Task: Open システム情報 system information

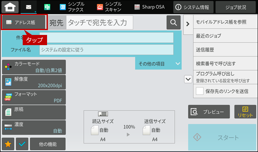Action: (193, 7)
